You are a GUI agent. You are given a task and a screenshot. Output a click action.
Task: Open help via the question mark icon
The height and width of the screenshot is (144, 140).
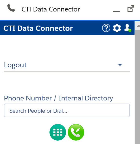106,28
